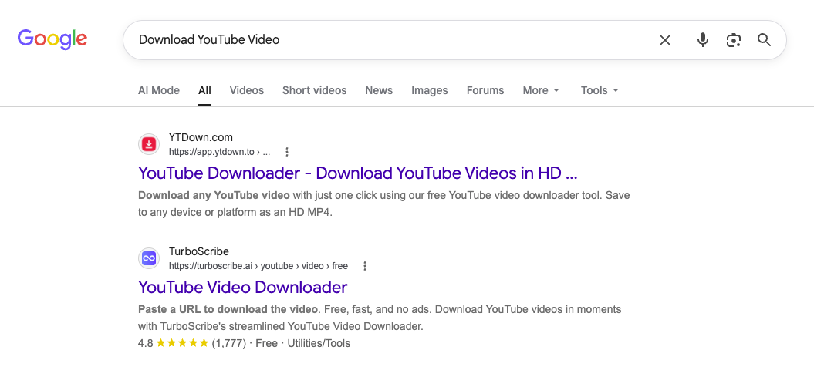Clear the search query with X icon
Image resolution: width=814 pixels, height=367 pixels.
click(664, 40)
